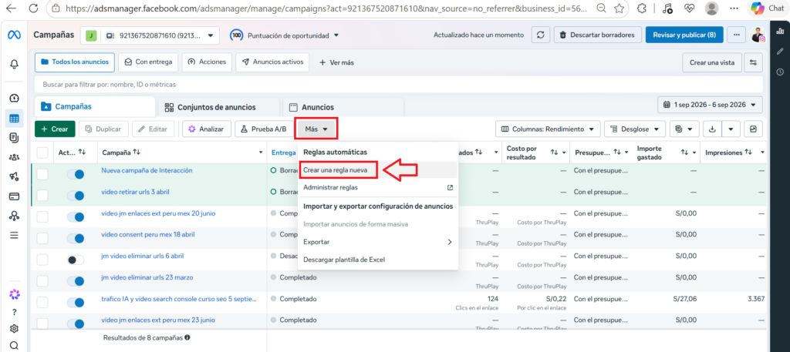Open the billing card icon

coord(14,196)
